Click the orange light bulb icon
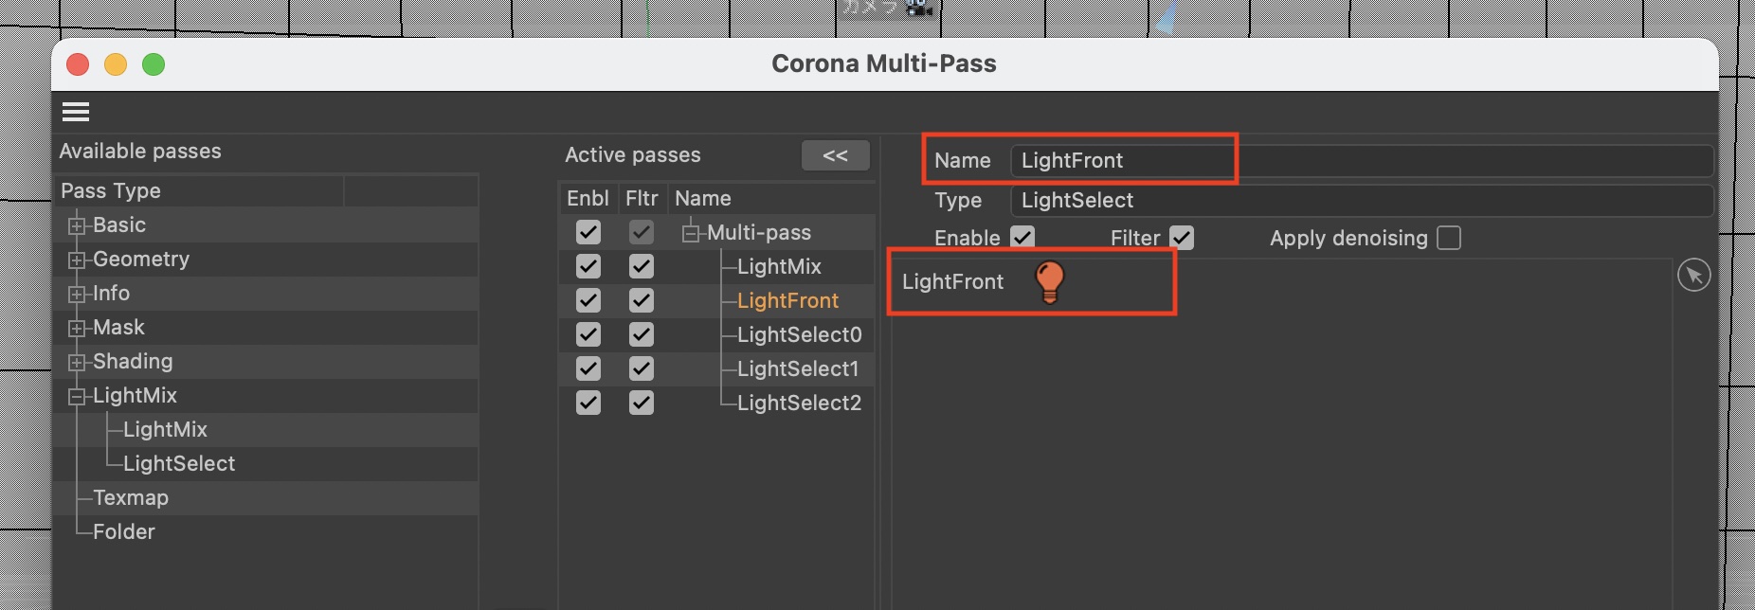Image resolution: width=1755 pixels, height=610 pixels. (1049, 281)
